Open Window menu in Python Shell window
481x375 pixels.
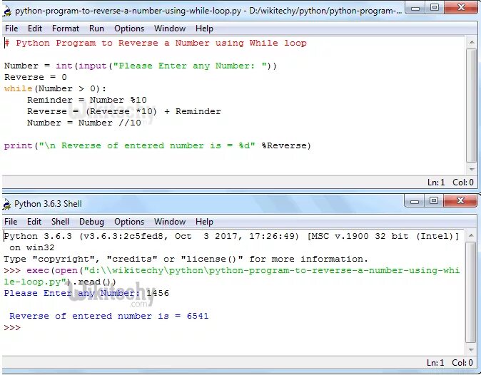pyautogui.click(x=170, y=222)
